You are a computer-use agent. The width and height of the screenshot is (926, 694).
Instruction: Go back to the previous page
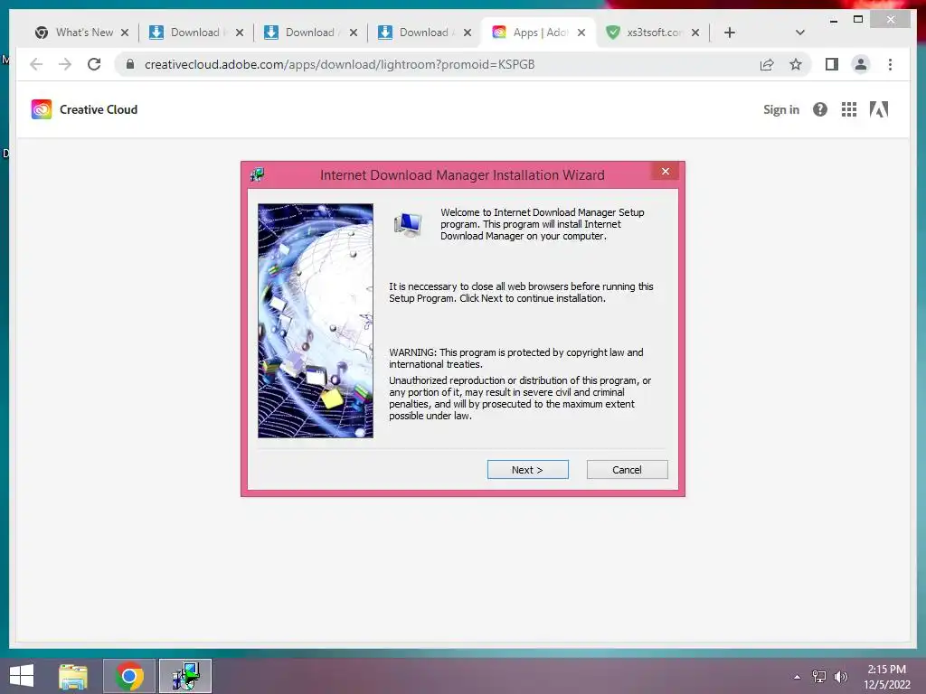[36, 64]
